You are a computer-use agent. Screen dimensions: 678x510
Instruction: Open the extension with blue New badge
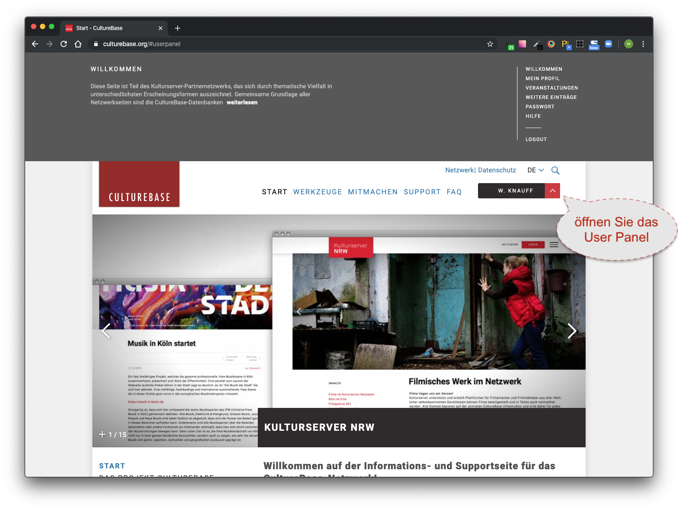[x=594, y=44]
